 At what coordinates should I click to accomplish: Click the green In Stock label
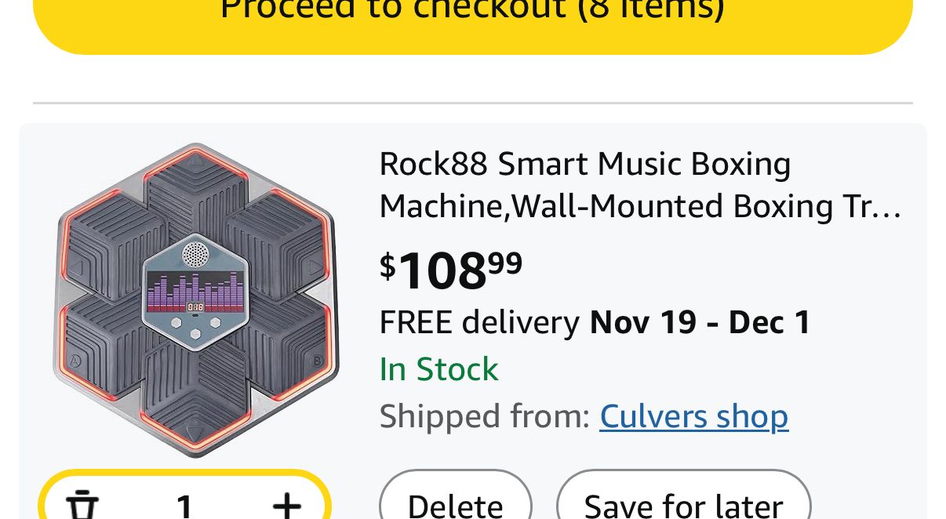(x=438, y=369)
